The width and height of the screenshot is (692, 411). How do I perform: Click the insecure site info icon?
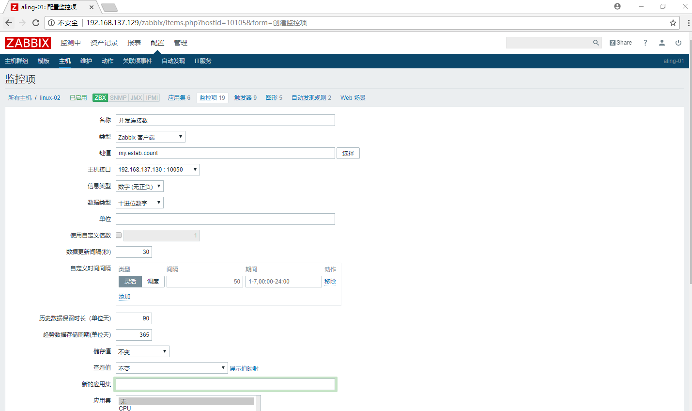click(x=51, y=23)
